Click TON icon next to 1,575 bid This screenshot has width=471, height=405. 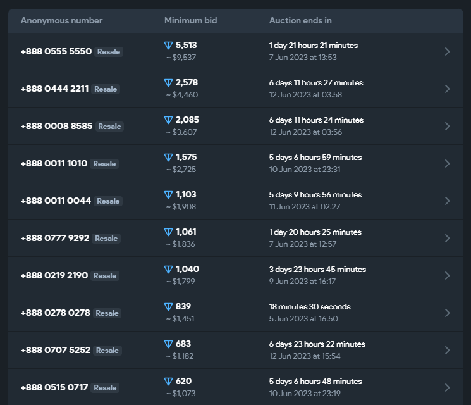click(x=169, y=157)
